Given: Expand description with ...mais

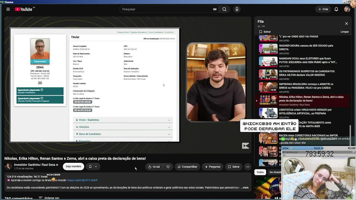Looking at the screenshot, I should tap(244, 187).
